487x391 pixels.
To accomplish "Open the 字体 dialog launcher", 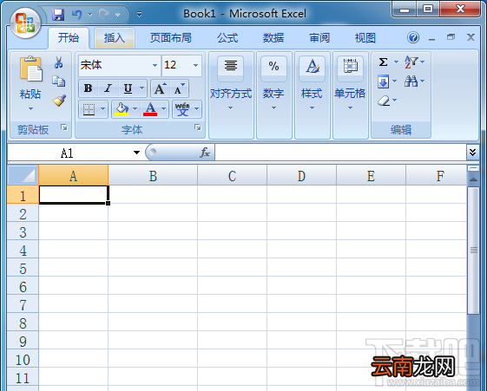I will [x=198, y=127].
